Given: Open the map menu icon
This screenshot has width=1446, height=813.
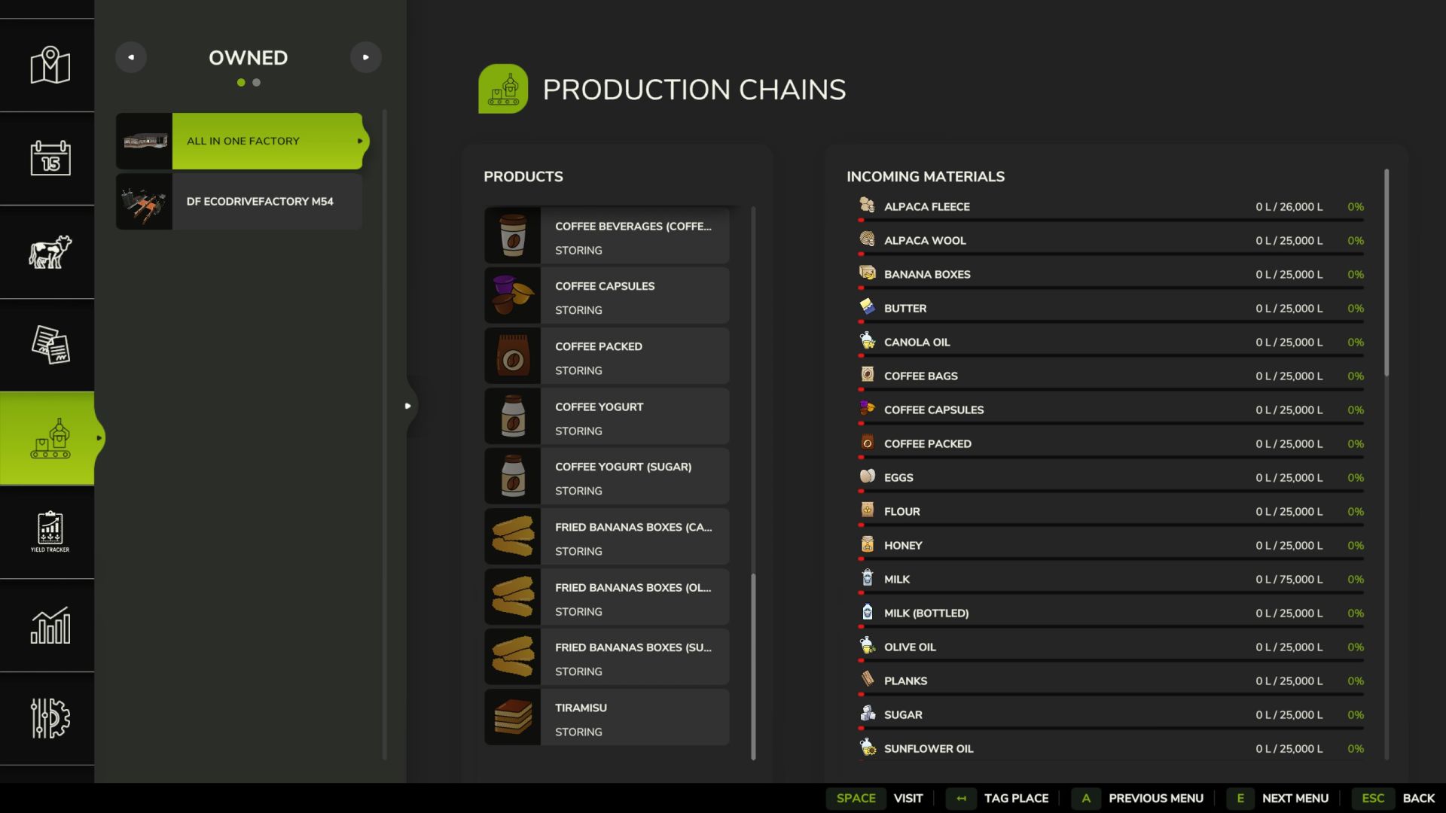Looking at the screenshot, I should pyautogui.click(x=50, y=65).
